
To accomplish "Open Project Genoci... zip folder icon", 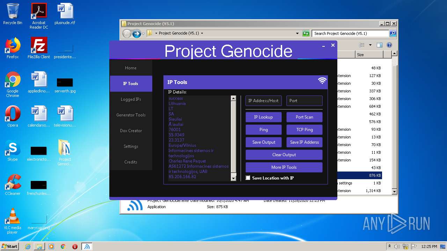I will 65,153.
